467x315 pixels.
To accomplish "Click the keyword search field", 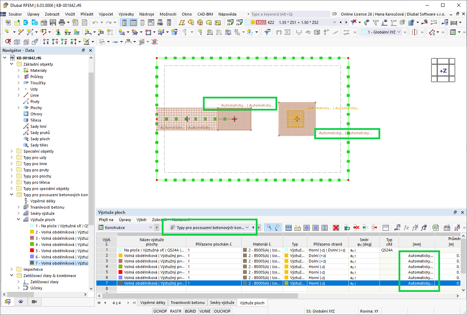I will (x=290, y=14).
